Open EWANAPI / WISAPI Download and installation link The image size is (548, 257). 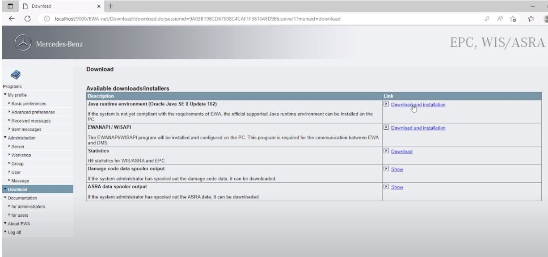click(x=418, y=128)
